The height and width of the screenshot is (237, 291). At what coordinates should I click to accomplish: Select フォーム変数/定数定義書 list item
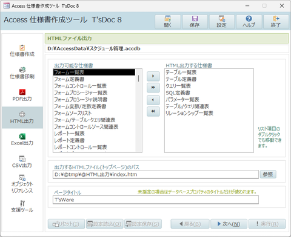[94, 106]
